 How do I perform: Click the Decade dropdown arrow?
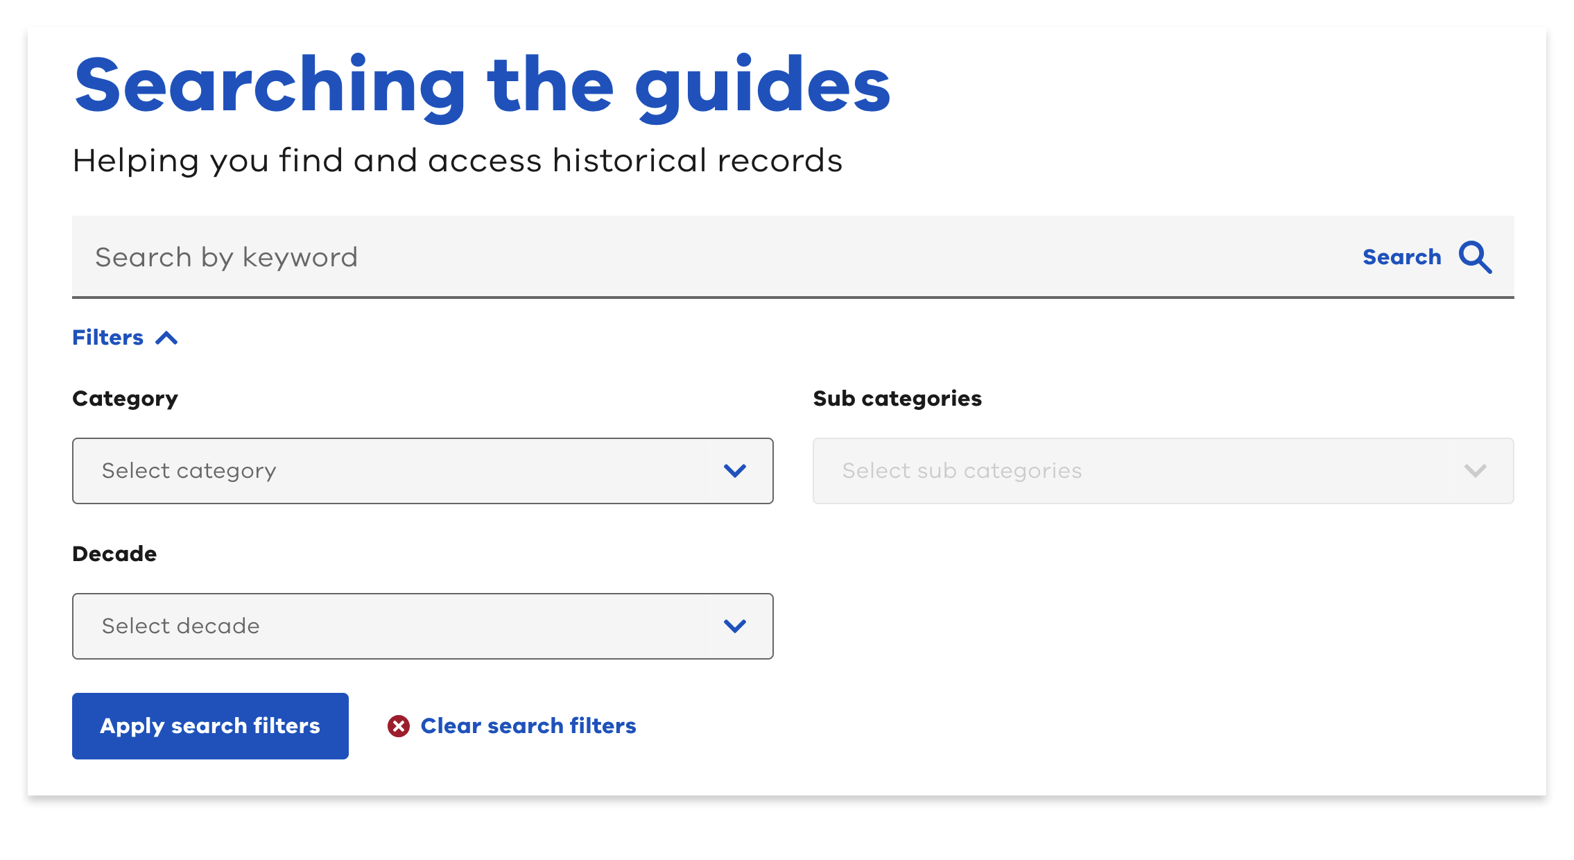pyautogui.click(x=736, y=626)
